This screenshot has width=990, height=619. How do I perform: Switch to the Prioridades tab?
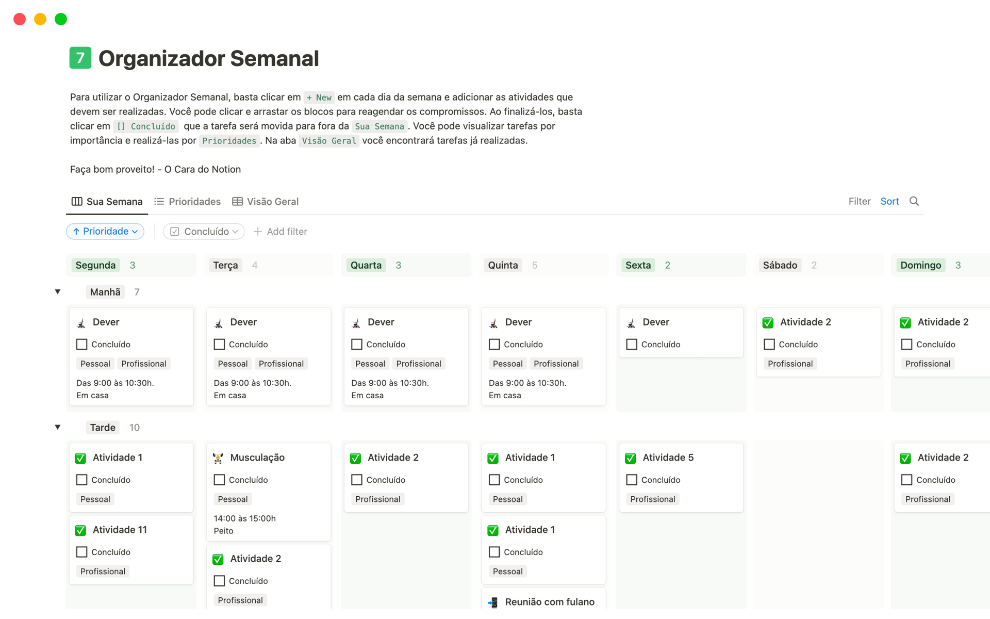188,202
